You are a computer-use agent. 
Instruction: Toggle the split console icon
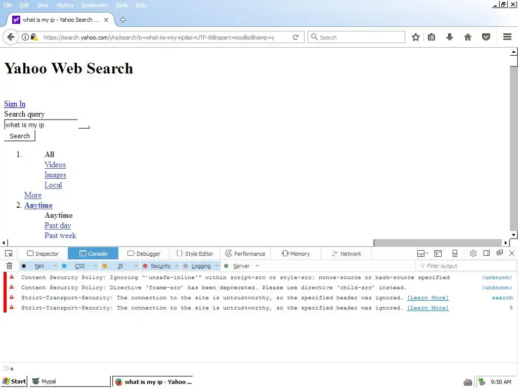click(438, 254)
